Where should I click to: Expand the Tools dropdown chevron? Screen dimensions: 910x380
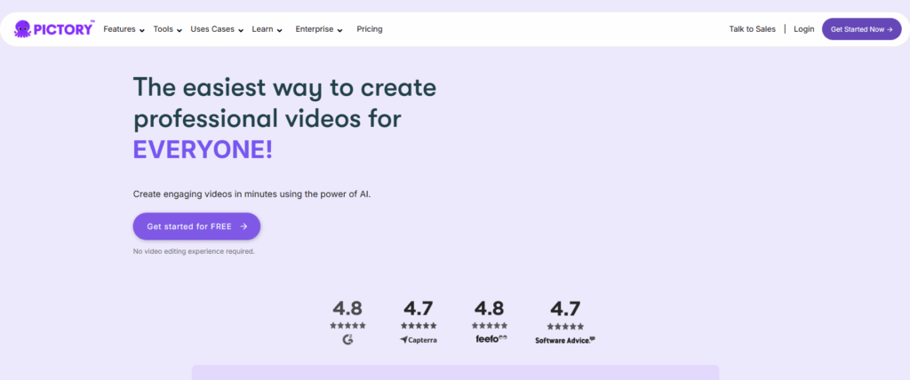coord(180,30)
